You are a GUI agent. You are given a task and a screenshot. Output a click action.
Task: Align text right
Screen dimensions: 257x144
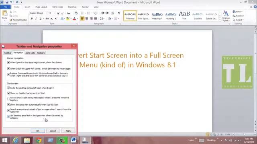coord(91,18)
